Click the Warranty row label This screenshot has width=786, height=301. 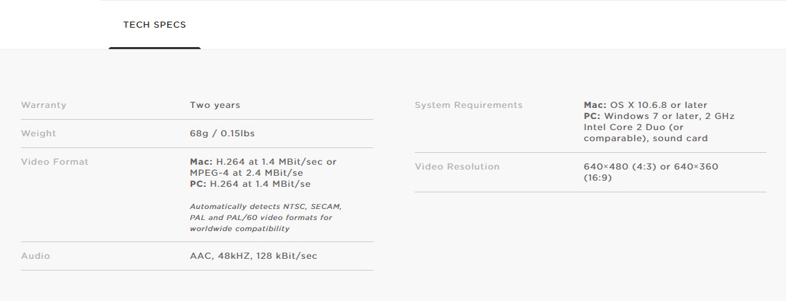[44, 105]
